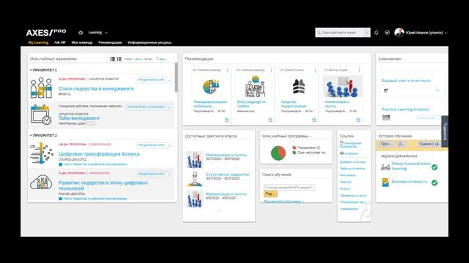This screenshot has width=469, height=263.
Task: Click the learning programs pie chart
Action: point(278,153)
